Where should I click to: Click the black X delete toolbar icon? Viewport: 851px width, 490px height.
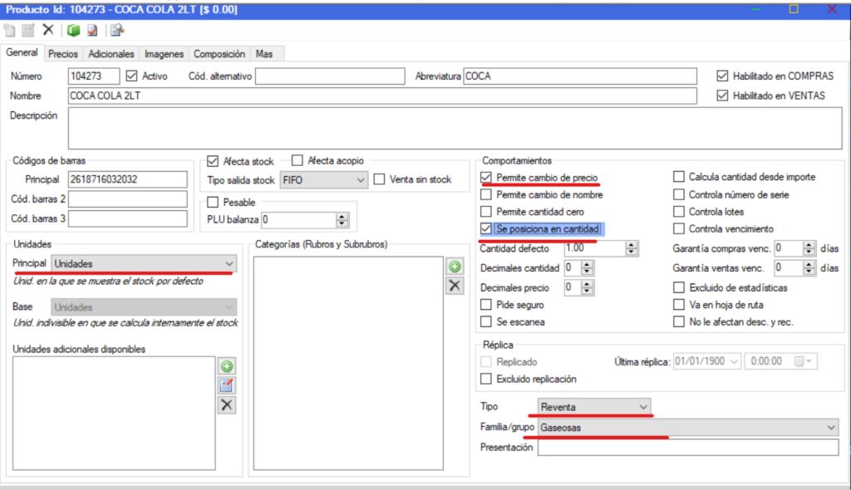click(48, 30)
